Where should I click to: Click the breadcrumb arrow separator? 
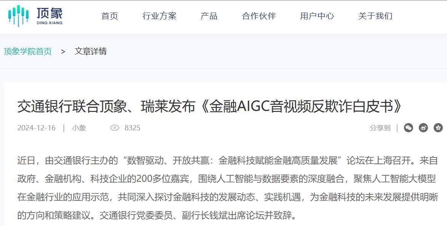tap(63, 51)
